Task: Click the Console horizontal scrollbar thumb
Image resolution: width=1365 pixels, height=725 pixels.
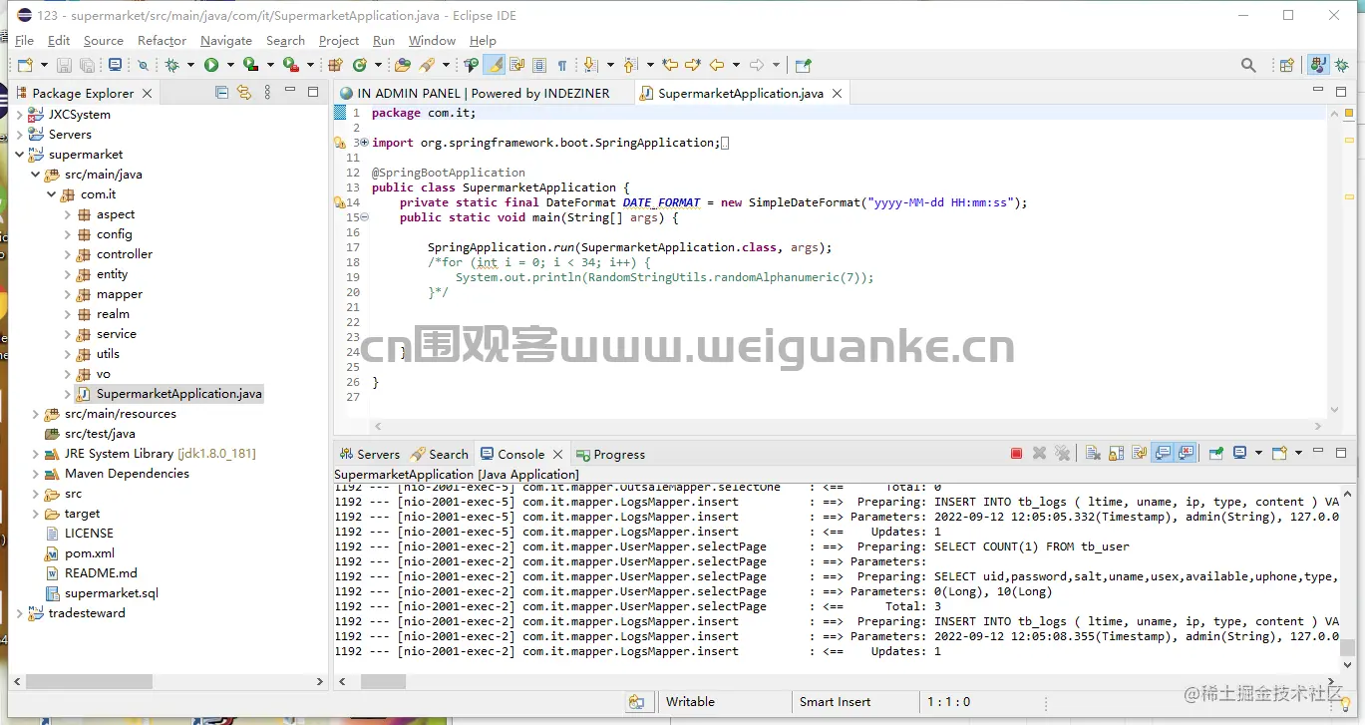Action: [383, 682]
